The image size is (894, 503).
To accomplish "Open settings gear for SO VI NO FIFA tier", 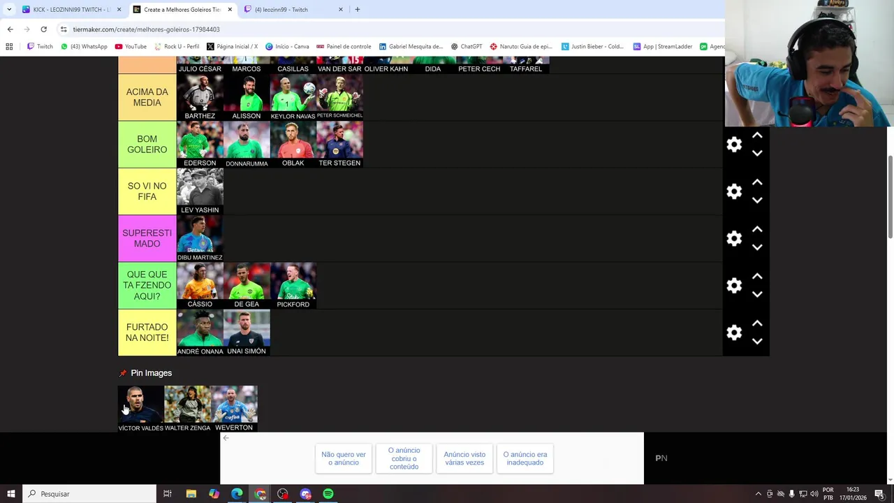I will [x=734, y=191].
